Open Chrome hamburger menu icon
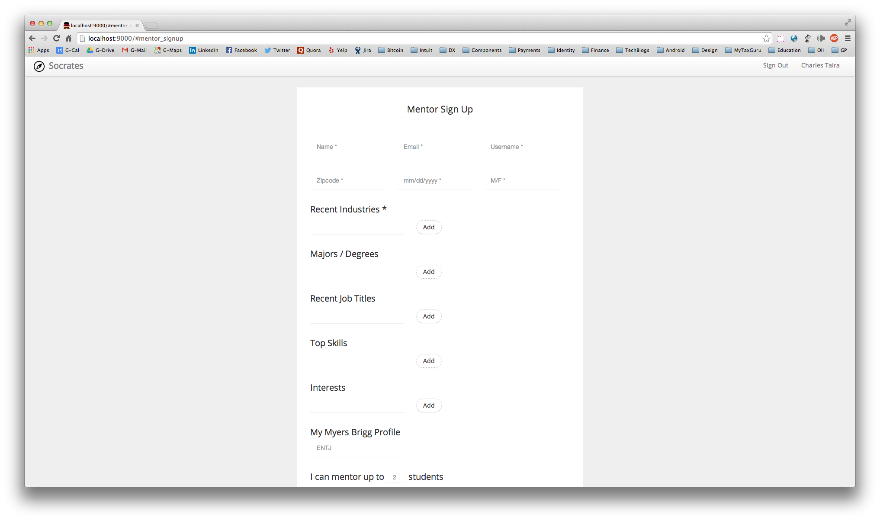Viewport: 880px width, 521px height. click(848, 39)
